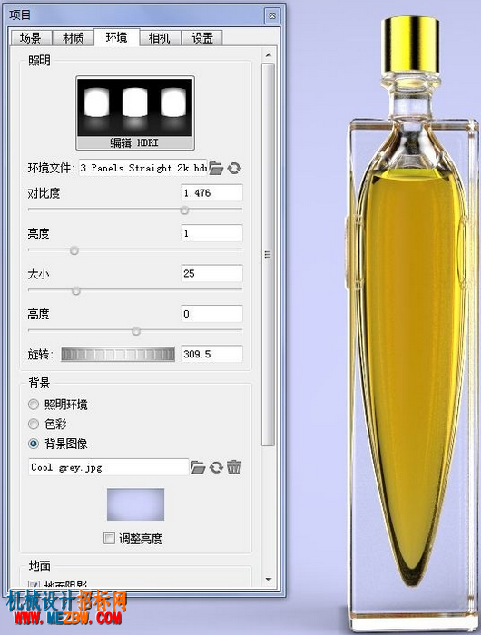Click the 亮度 value field
481x635 pixels.
pyautogui.click(x=211, y=233)
